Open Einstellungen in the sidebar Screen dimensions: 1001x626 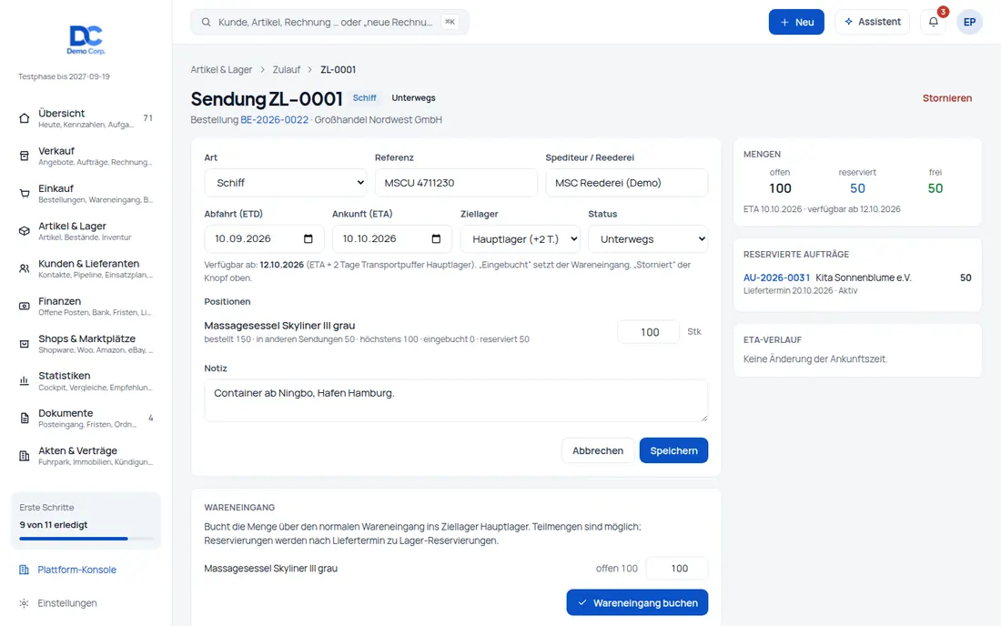pyautogui.click(x=67, y=603)
